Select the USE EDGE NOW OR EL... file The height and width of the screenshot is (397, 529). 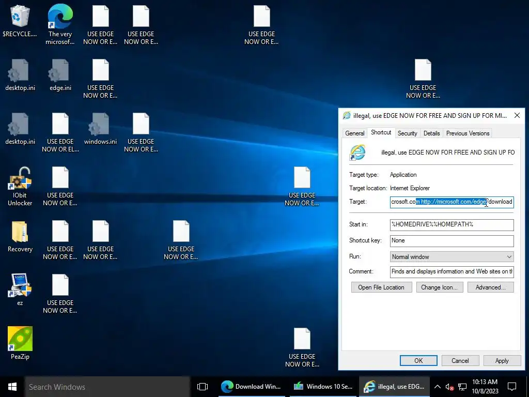pyautogui.click(x=60, y=132)
